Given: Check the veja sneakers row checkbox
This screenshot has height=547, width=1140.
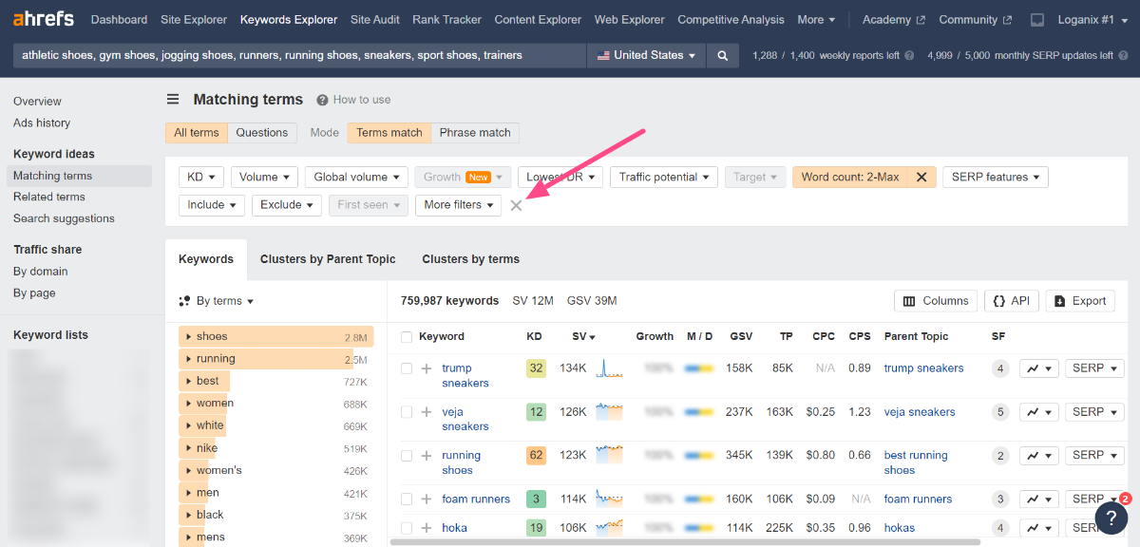Looking at the screenshot, I should 407,412.
